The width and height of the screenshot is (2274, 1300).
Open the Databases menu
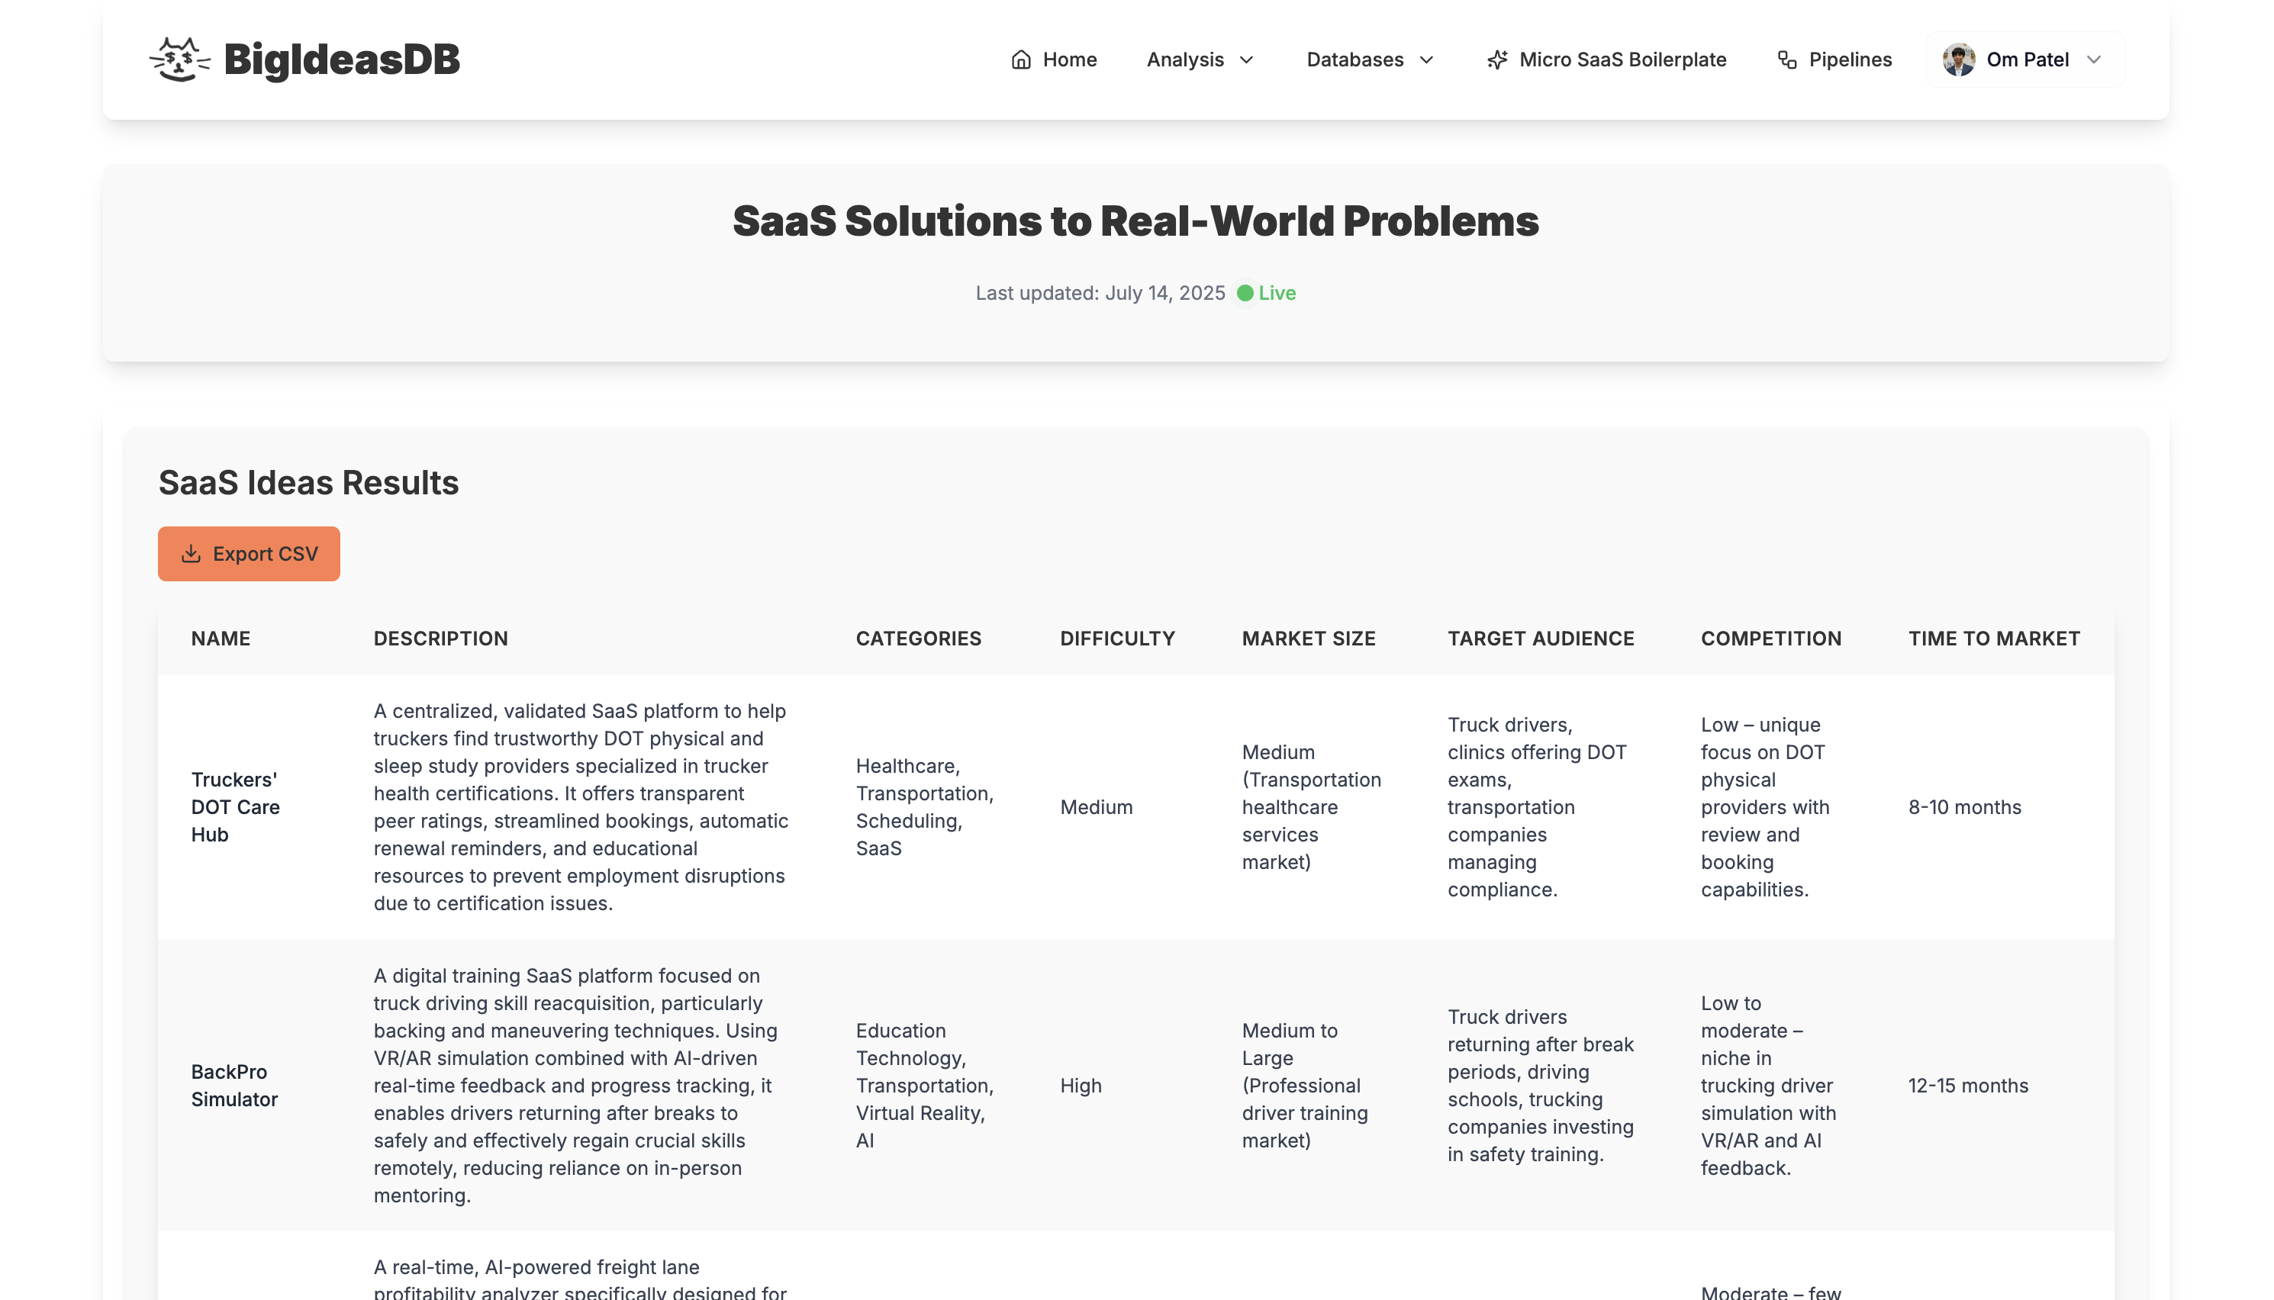tap(1371, 60)
